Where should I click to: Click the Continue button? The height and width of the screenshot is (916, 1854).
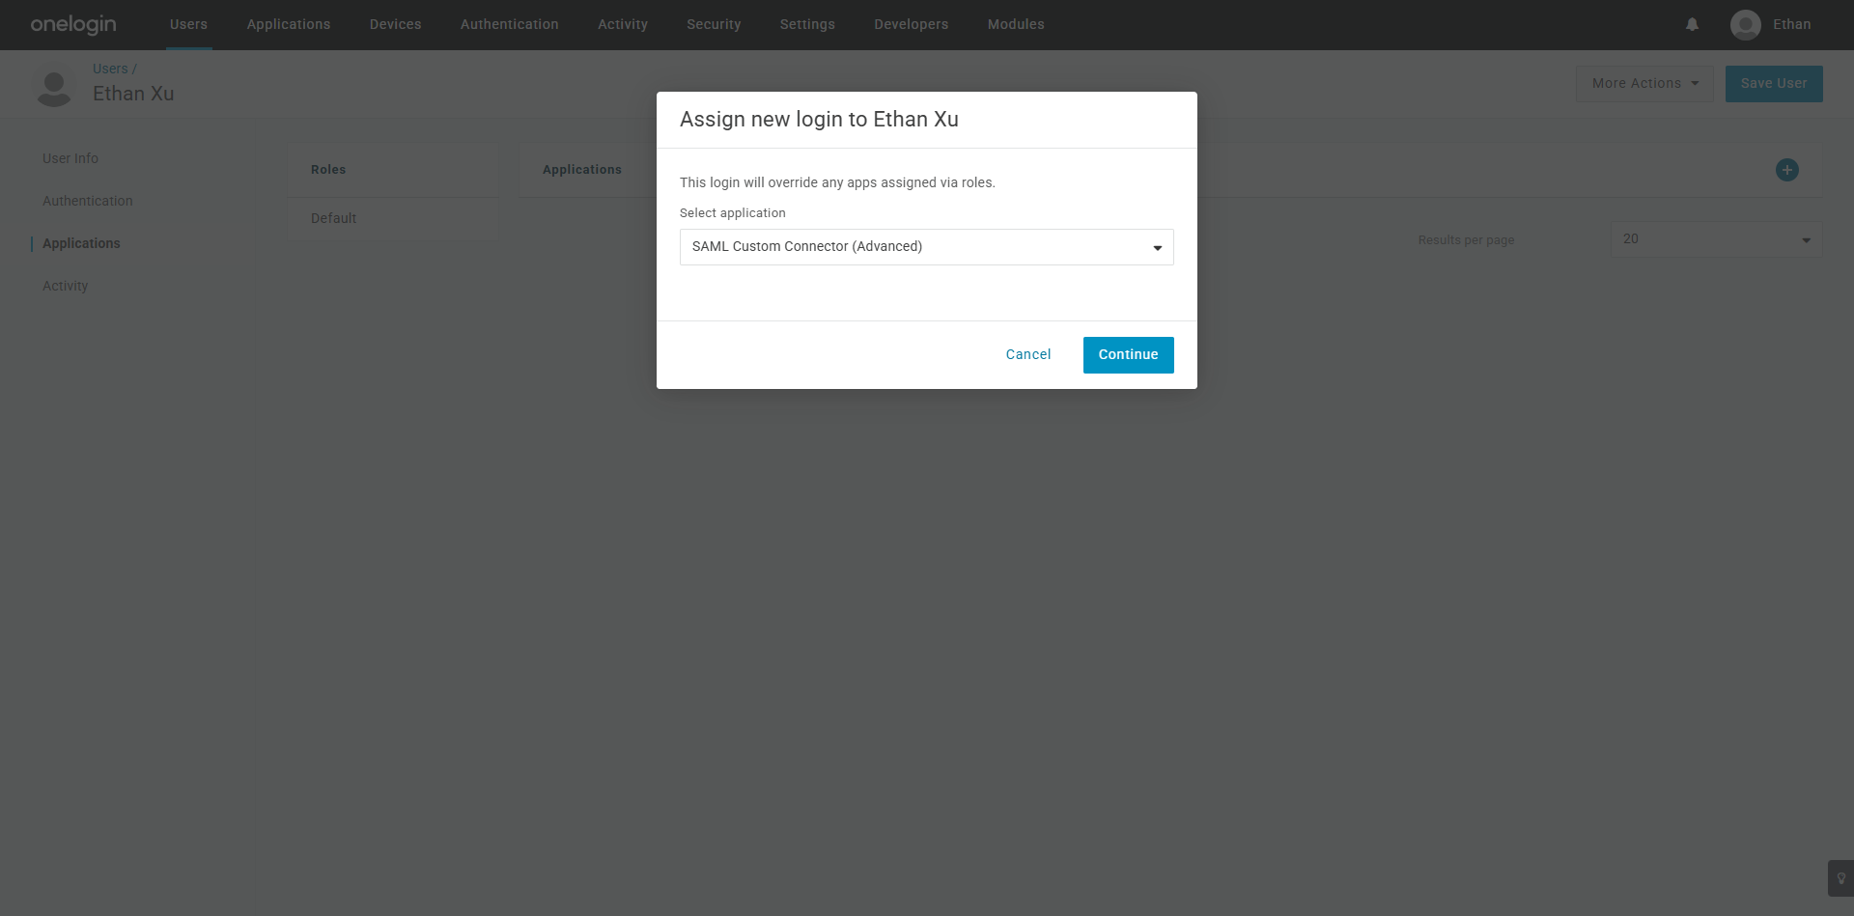[x=1128, y=355]
